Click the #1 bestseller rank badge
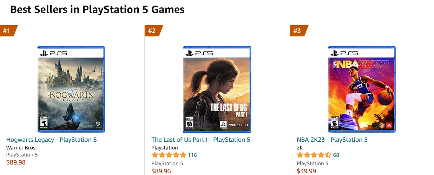Image resolution: width=434 pixels, height=175 pixels. pos(7,31)
